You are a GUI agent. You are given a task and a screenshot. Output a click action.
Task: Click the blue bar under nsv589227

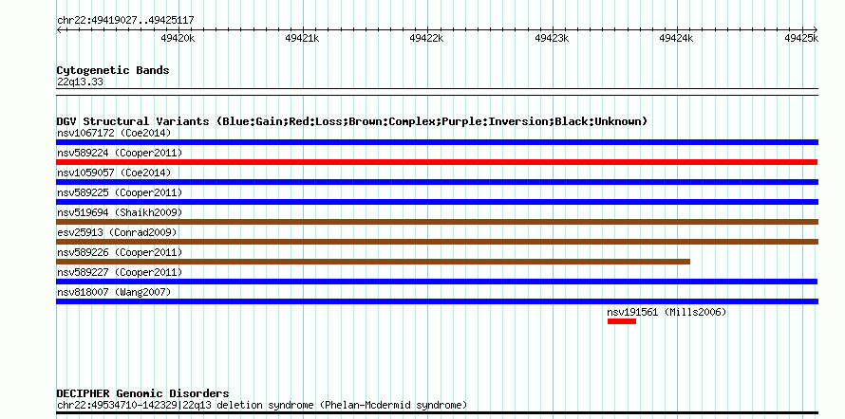coord(437,282)
